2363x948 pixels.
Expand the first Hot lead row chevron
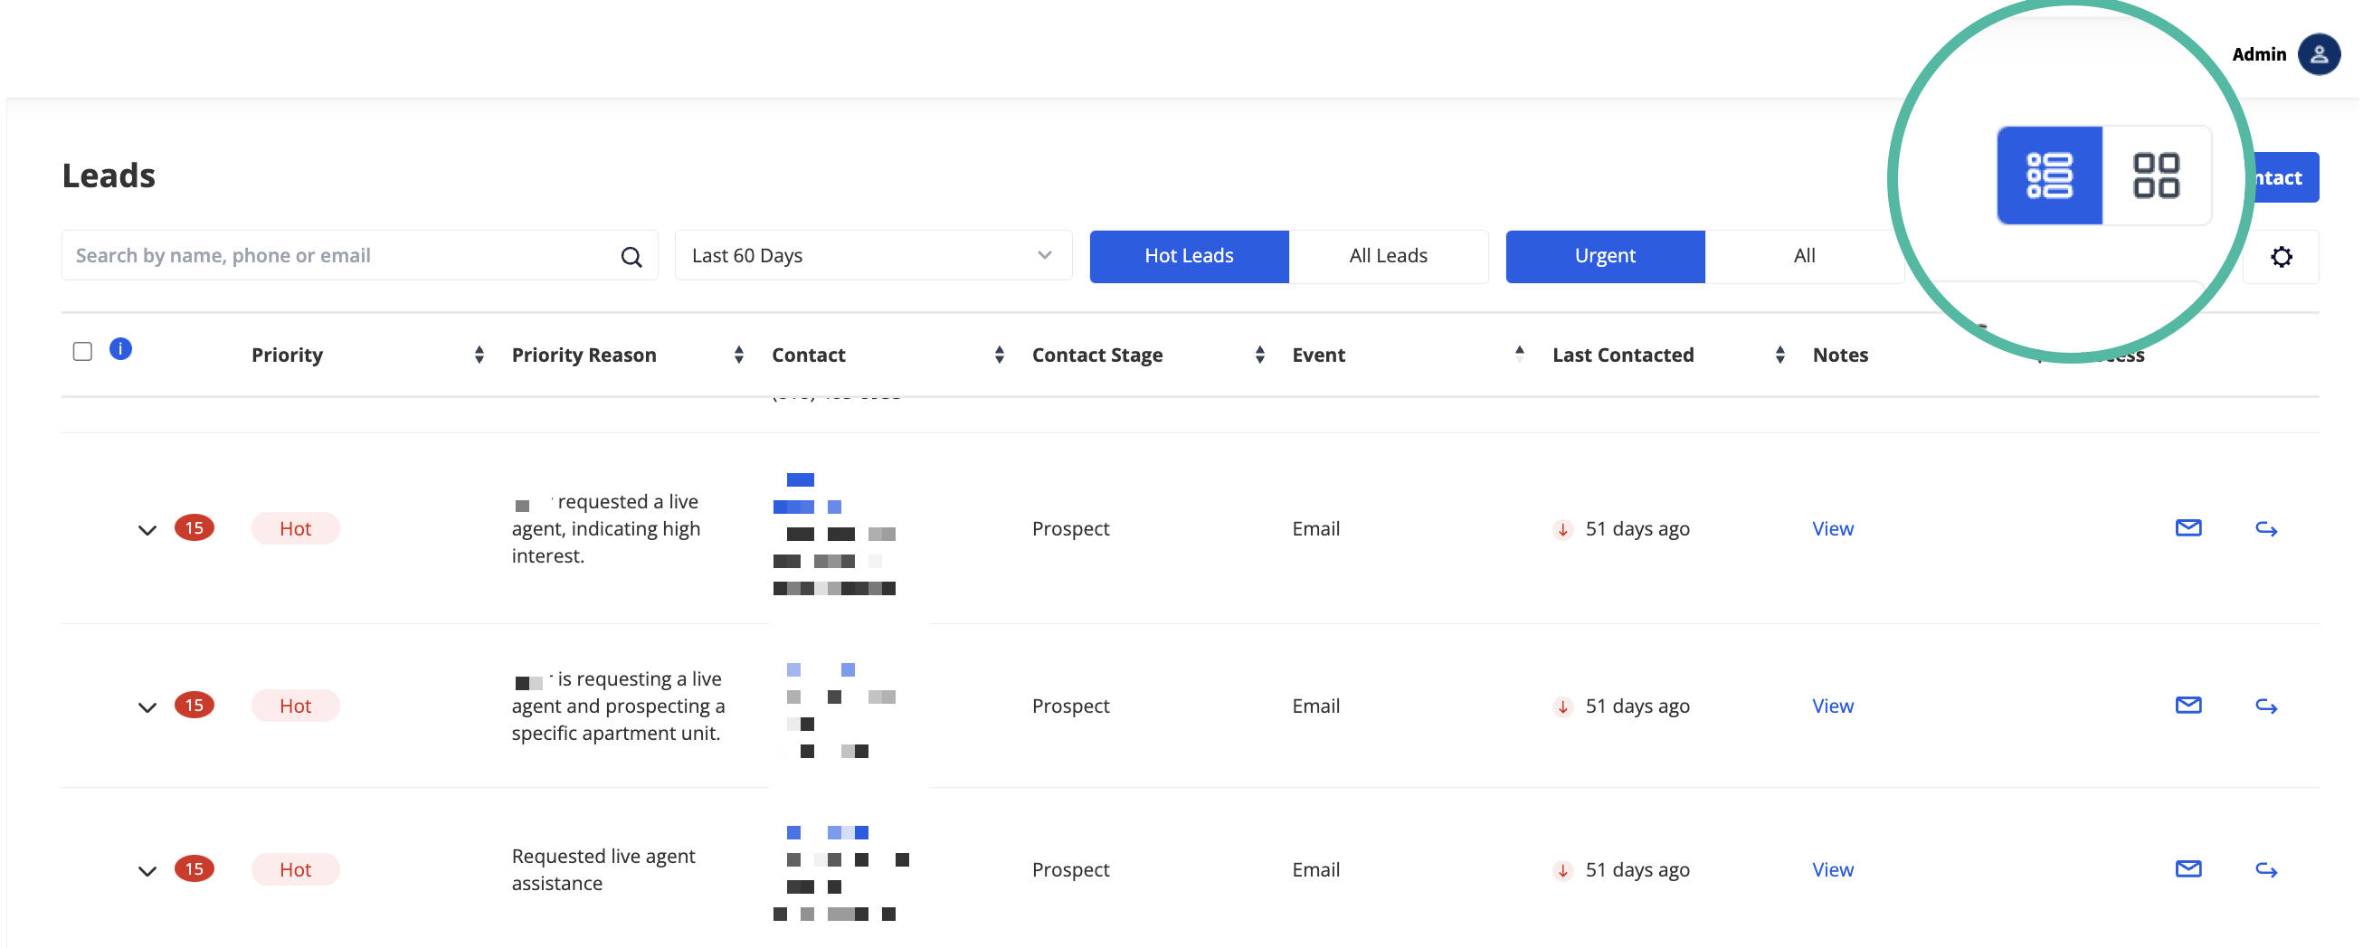[x=147, y=530]
